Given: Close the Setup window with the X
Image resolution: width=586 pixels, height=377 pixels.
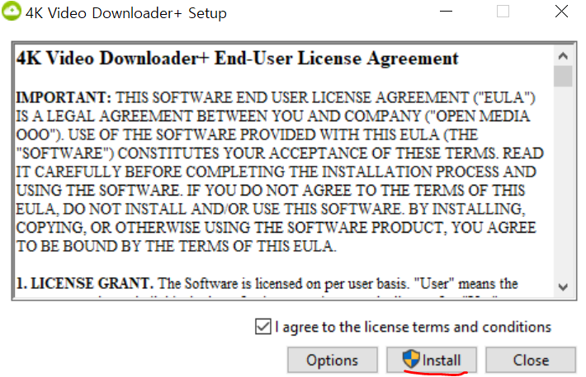Looking at the screenshot, I should tap(561, 12).
